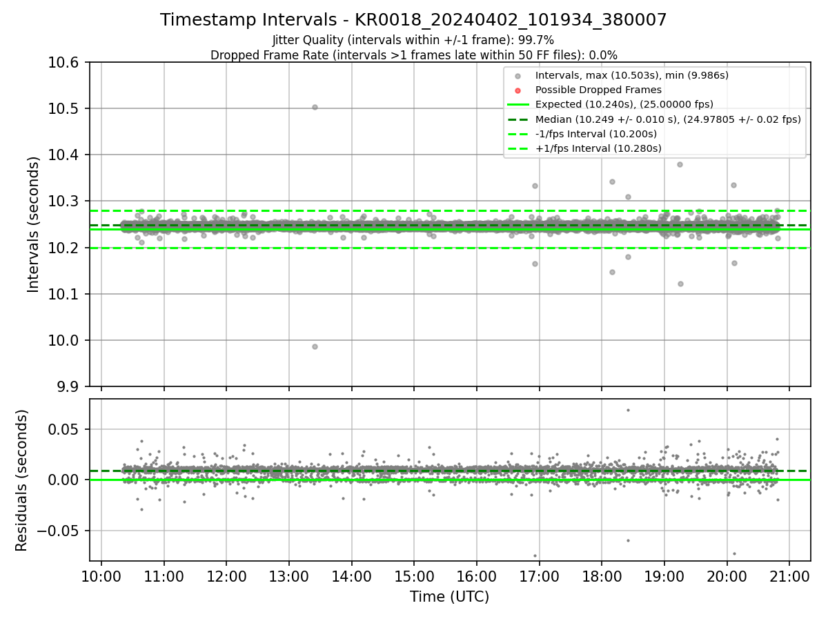The width and height of the screenshot is (828, 621).
Task: Select the Jitter Quality 99.7% subtitle line
Action: 414,41
